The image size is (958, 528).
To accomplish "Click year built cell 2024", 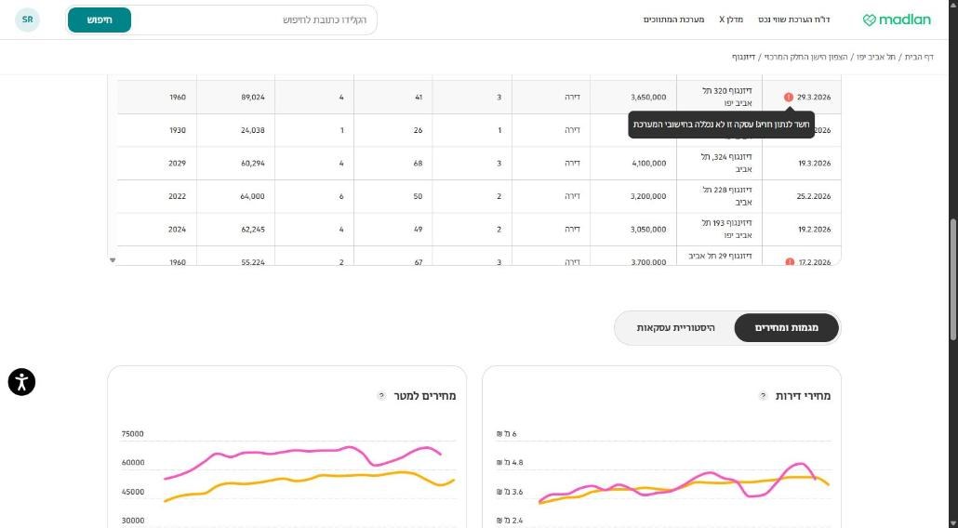I will tap(177, 229).
